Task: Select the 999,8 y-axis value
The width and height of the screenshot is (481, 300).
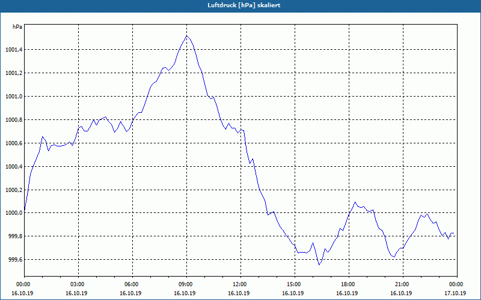Action: [x=15, y=236]
